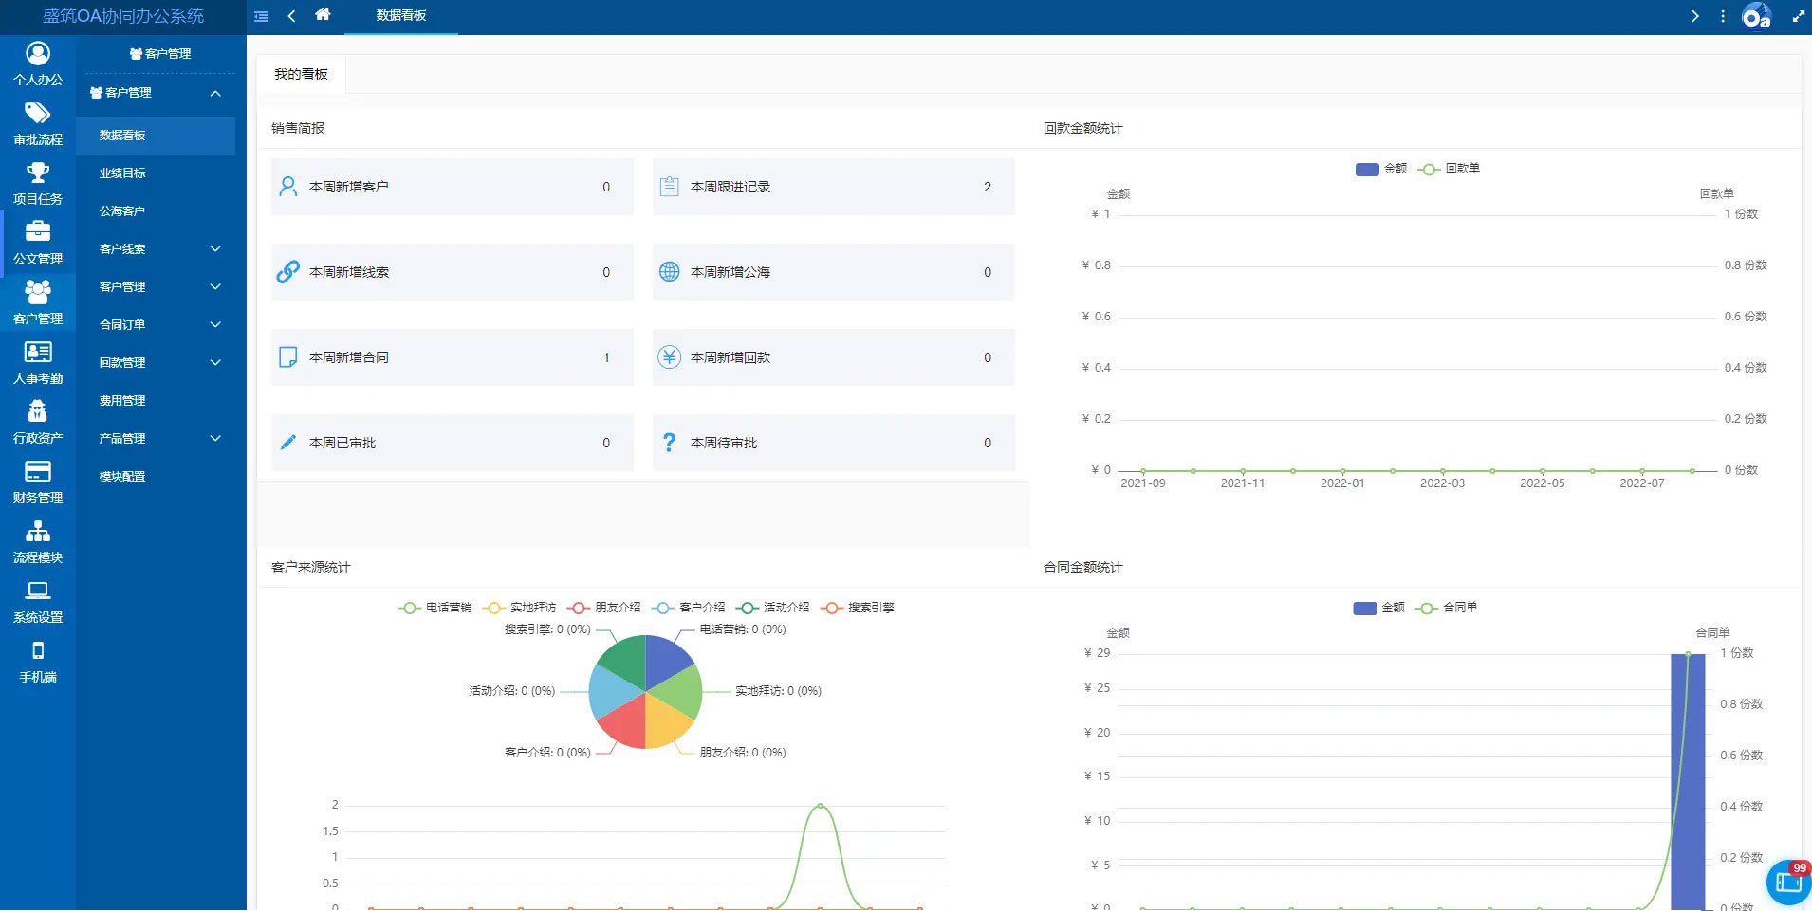The width and height of the screenshot is (1812, 911).
Task: Click the 金额 blue swatch in 合同金额统计
Action: 1364,608
